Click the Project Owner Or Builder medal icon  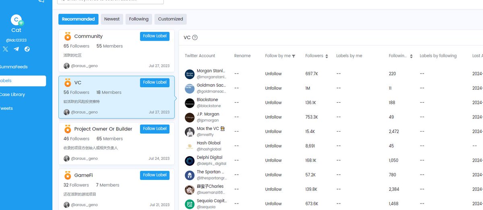68,129
